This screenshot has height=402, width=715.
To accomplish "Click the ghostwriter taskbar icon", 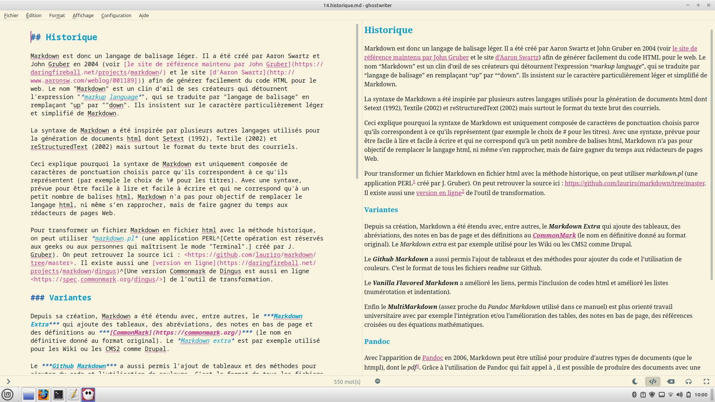I will 88,395.
